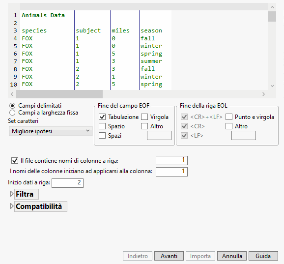Enable the Virgola field delimiter checkbox
Screen dimensions: 284x264
(x=144, y=117)
